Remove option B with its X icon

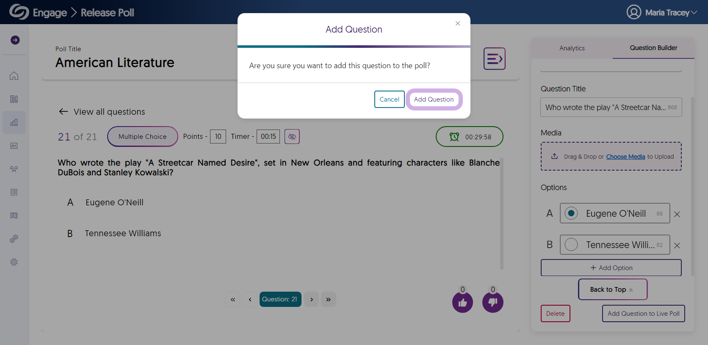(x=677, y=246)
